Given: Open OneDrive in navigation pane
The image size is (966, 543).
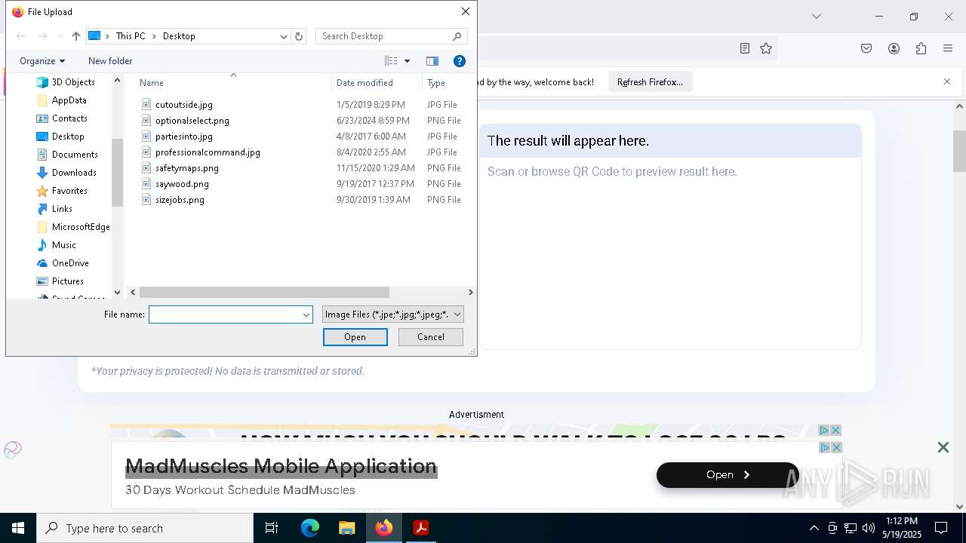Looking at the screenshot, I should 70,263.
